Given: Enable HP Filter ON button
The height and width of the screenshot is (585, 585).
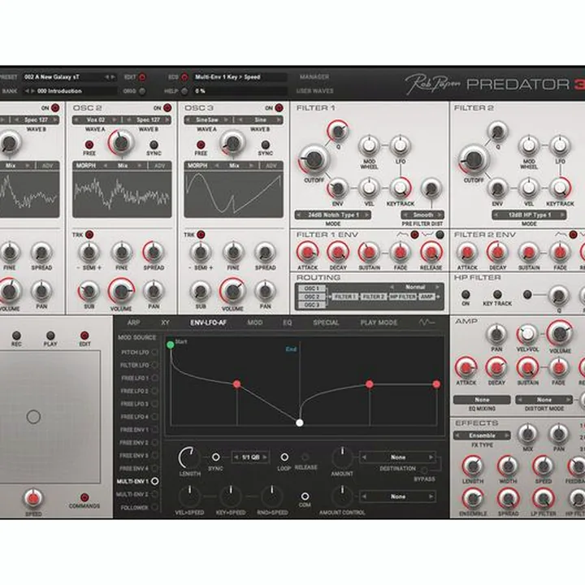Looking at the screenshot, I should point(466,294).
